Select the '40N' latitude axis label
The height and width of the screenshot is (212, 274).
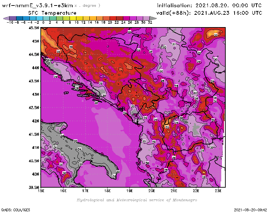pyautogui.click(x=36, y=174)
